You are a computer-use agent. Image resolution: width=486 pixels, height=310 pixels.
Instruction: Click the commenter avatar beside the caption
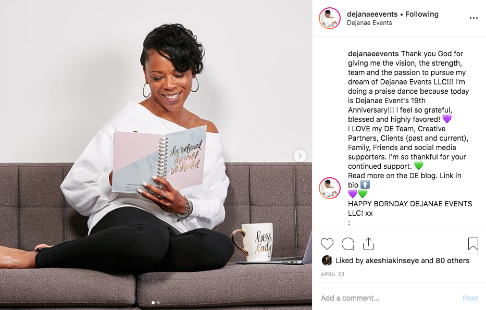[x=330, y=188]
